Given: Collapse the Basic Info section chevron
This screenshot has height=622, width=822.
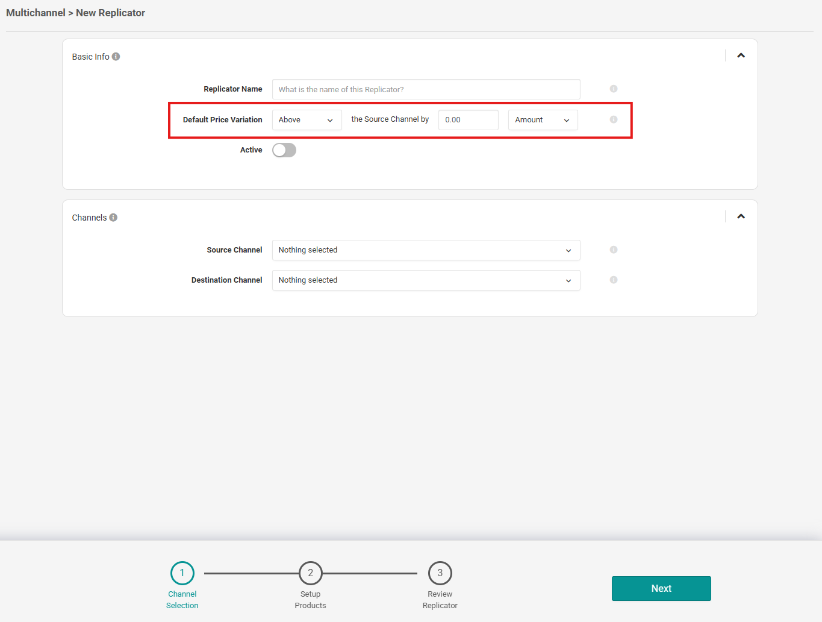Looking at the screenshot, I should coord(741,55).
